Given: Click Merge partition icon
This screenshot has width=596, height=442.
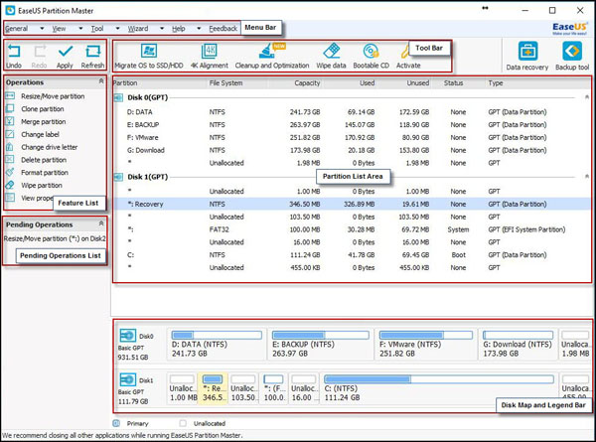Looking at the screenshot, I should click(10, 121).
